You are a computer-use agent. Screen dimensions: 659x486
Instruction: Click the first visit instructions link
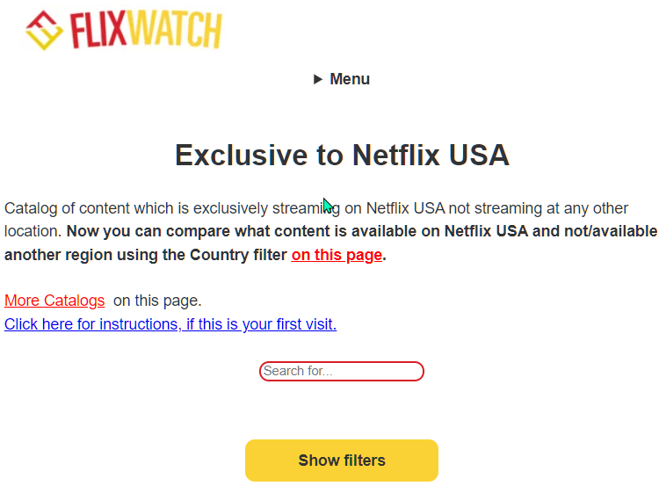coord(170,324)
